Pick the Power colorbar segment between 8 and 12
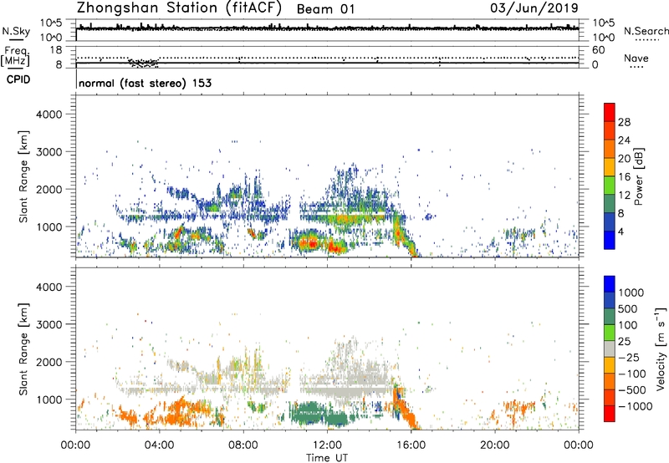This screenshot has height=463, width=669. 610,204
